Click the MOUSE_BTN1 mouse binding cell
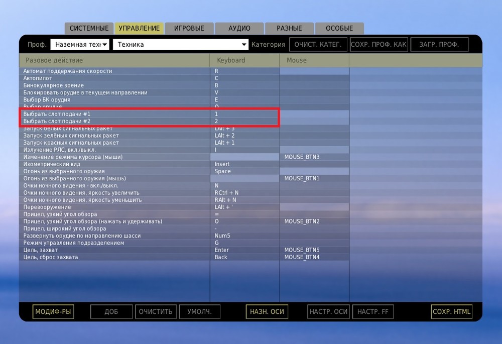 tap(314, 178)
